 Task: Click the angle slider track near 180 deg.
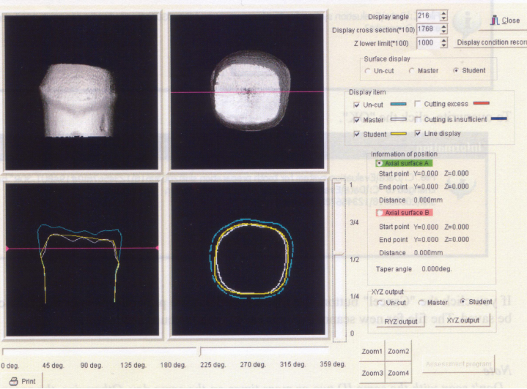pos(173,352)
